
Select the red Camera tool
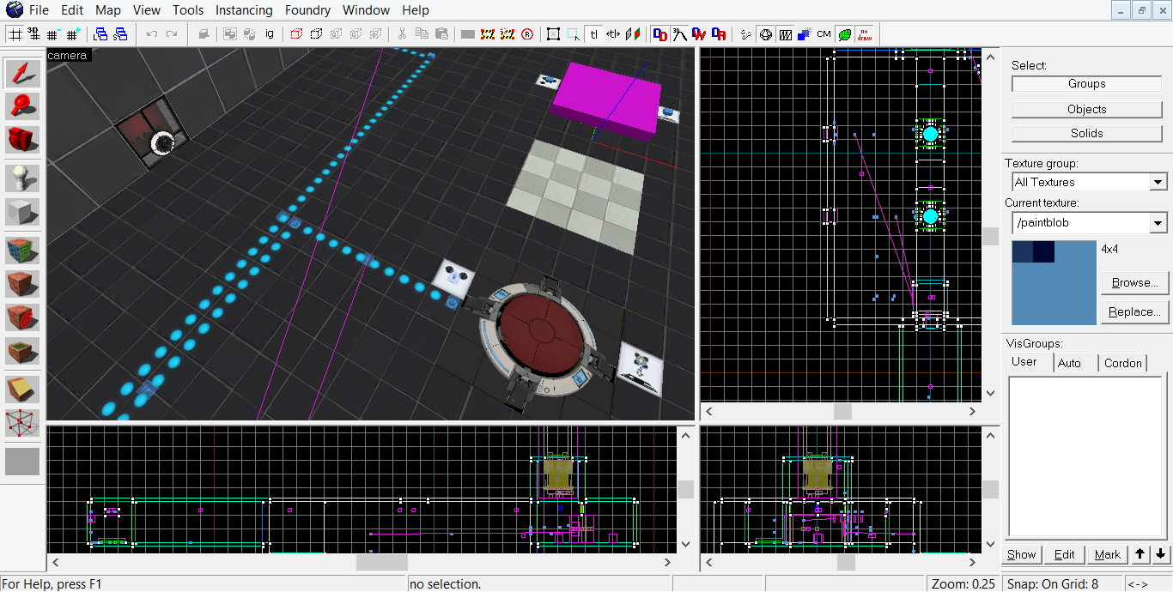coord(22,138)
